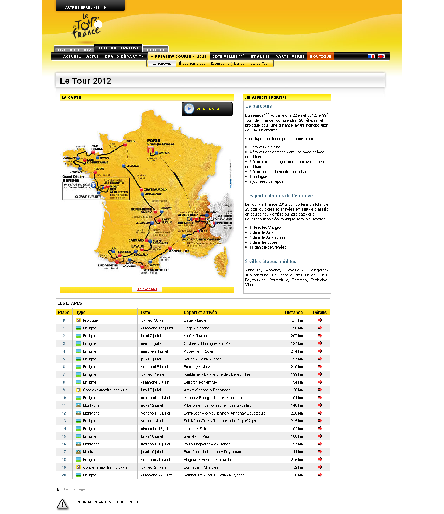Go to Accueil in the nav bar
Screen dimensions: 444x514
pos(72,56)
